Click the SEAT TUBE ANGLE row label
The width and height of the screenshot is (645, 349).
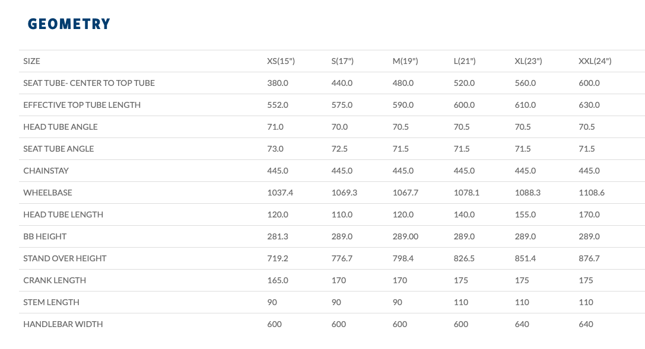tap(58, 149)
